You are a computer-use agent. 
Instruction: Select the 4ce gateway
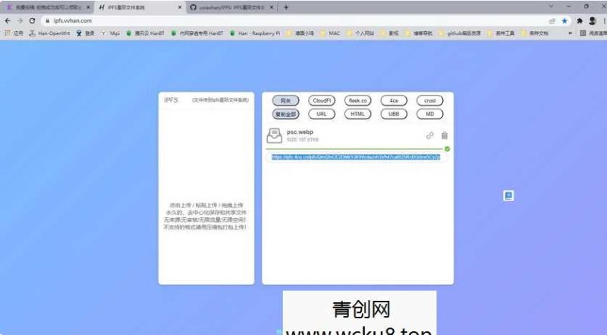394,101
